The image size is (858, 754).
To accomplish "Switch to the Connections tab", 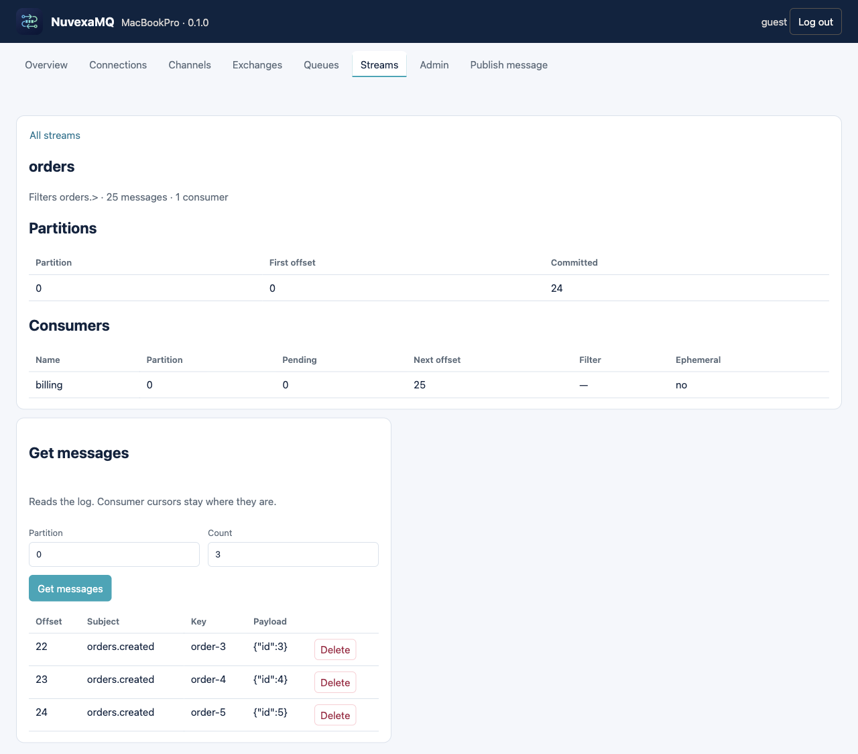I will click(118, 65).
